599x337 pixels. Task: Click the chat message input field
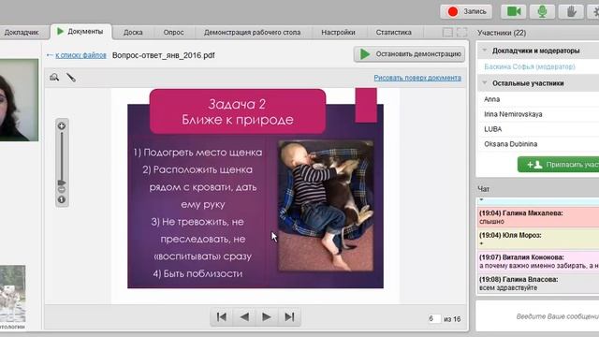coord(538,316)
